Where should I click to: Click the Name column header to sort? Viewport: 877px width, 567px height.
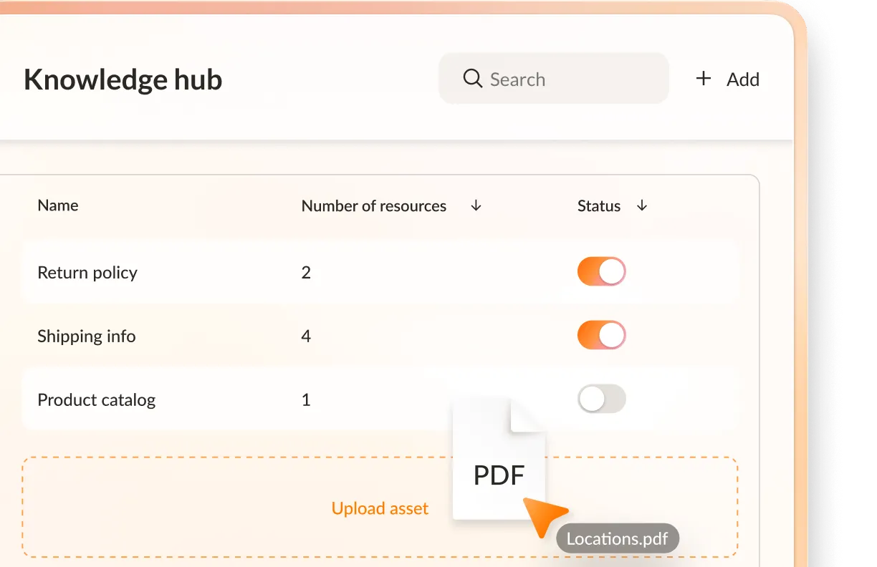[57, 205]
